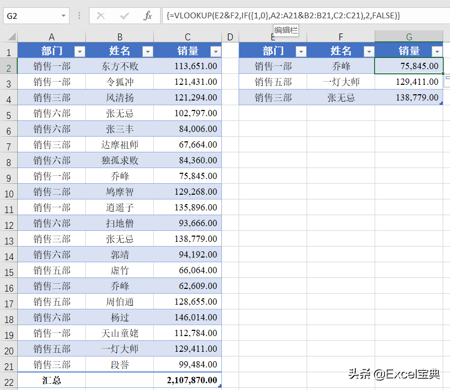Select cell G2 with 75,845.00
The width and height of the screenshot is (450, 390).
[409, 66]
